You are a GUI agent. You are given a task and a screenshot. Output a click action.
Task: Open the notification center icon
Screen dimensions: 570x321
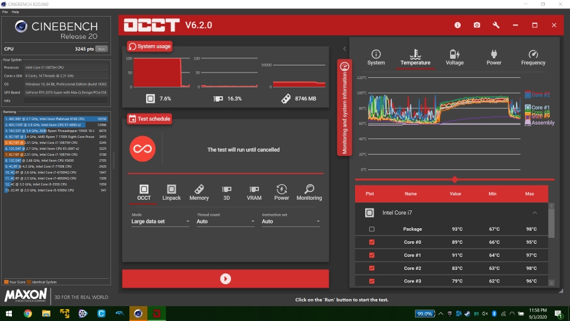click(x=558, y=313)
